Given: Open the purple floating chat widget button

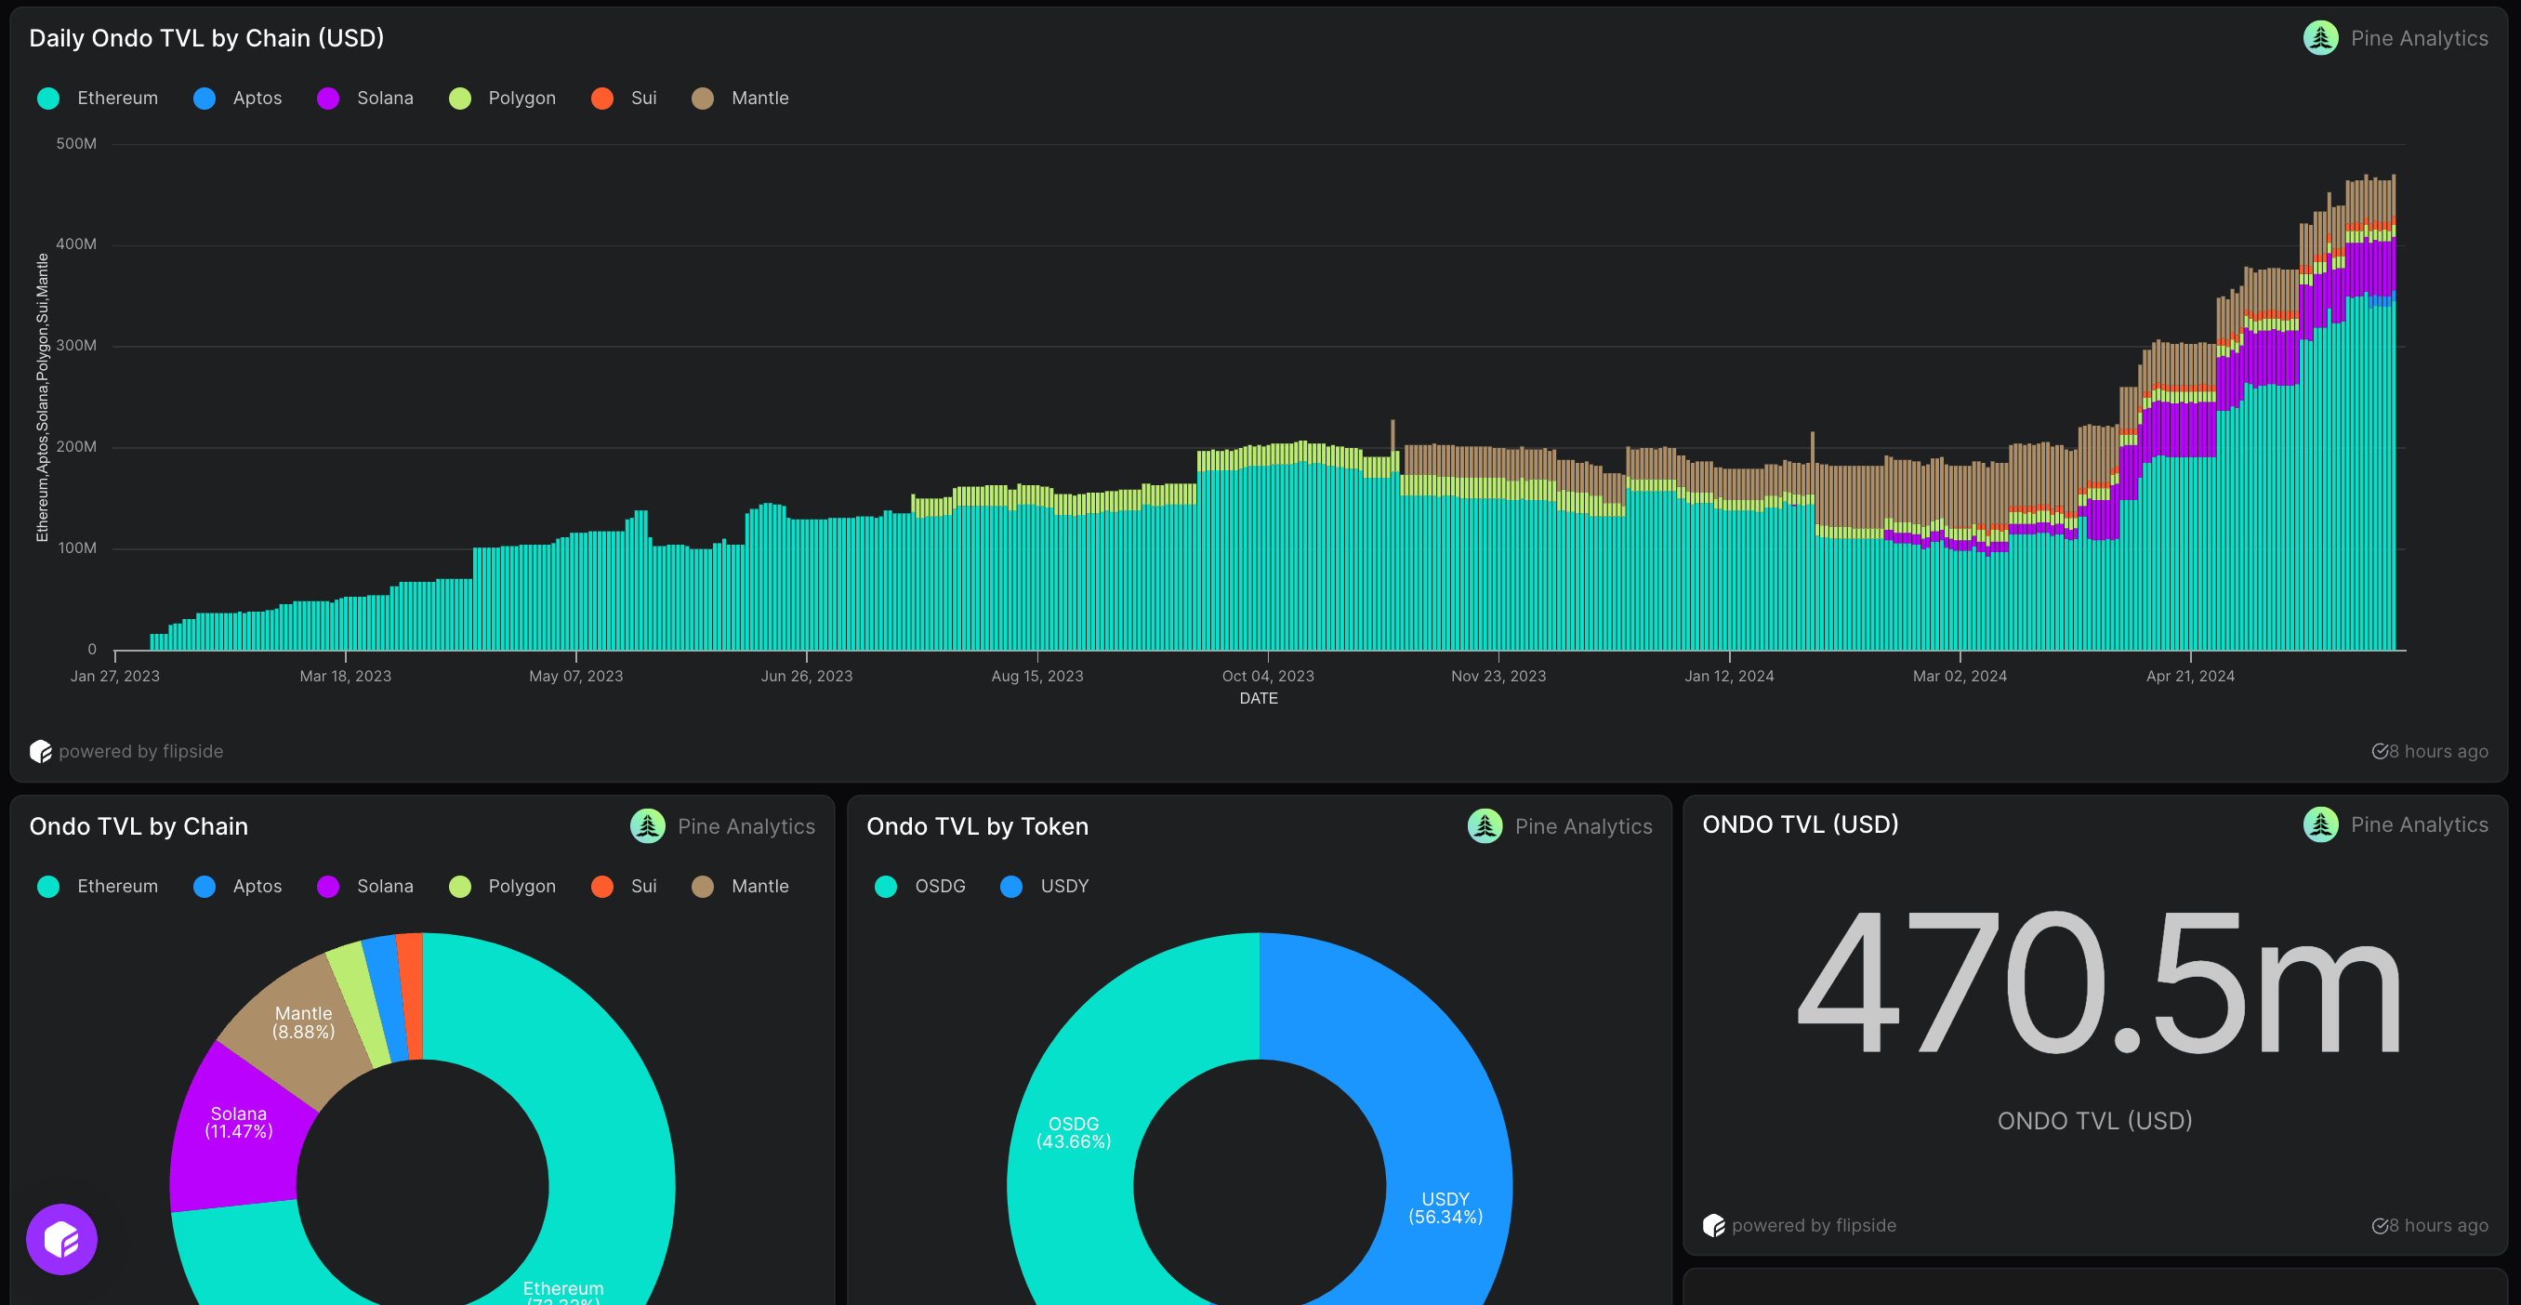Looking at the screenshot, I should pos(61,1238).
